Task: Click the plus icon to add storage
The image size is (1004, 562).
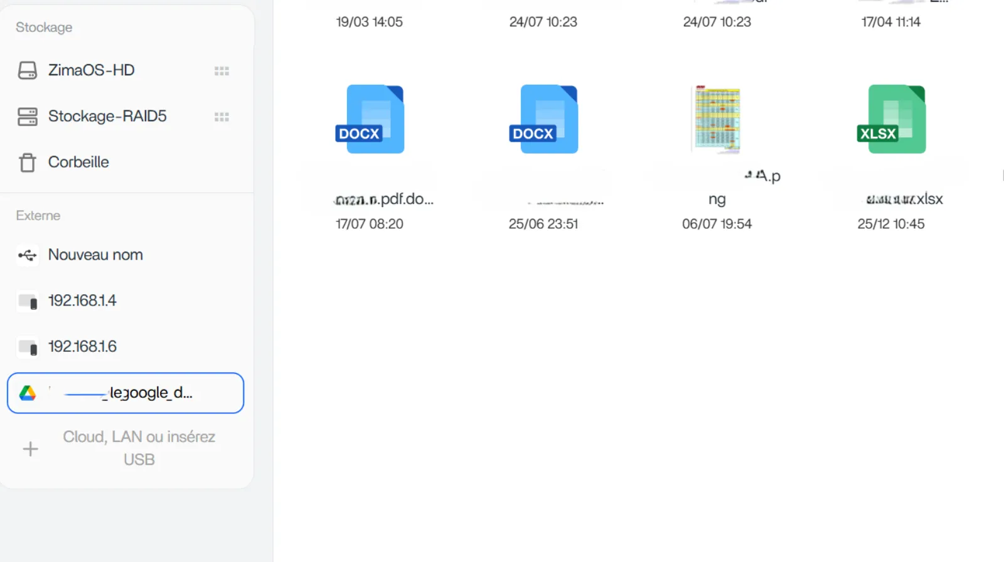Action: tap(30, 449)
